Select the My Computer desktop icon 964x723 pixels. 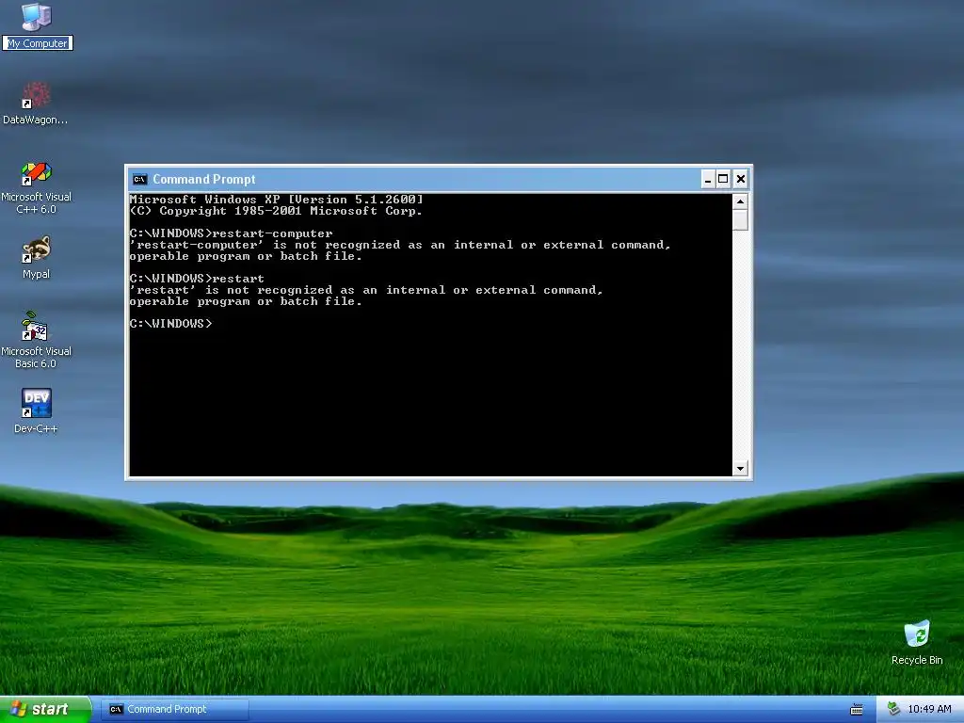tap(37, 24)
